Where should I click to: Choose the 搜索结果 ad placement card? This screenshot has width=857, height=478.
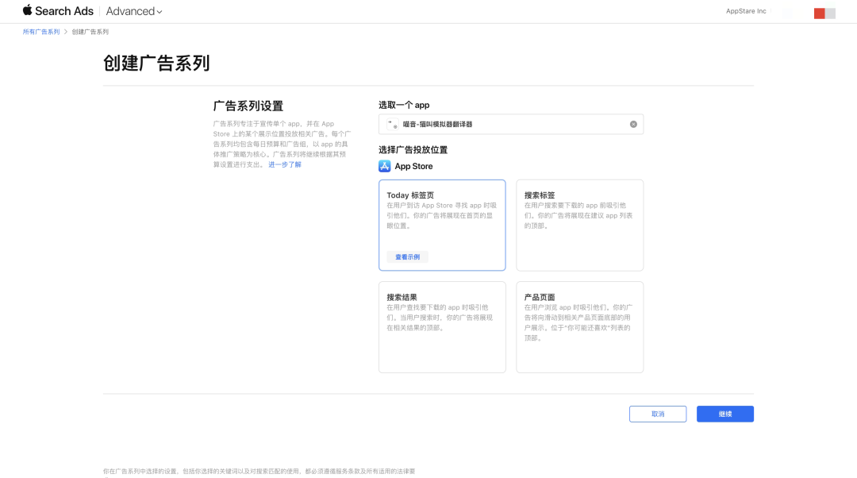[442, 326]
